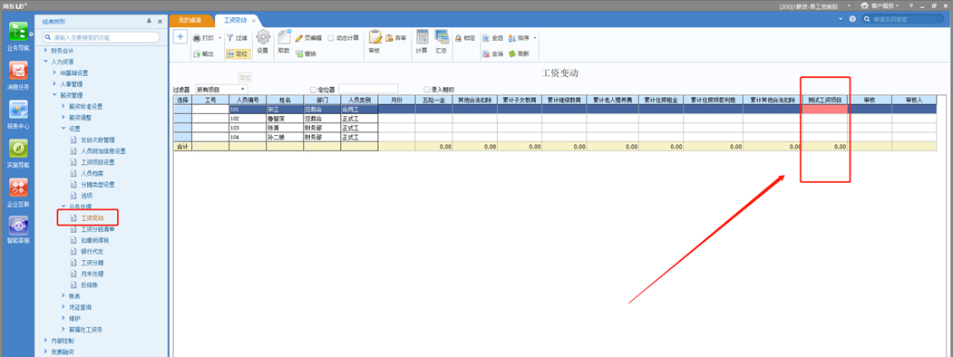Open 月末处理 in the tree
Viewport: 953px width, 357px height.
coord(92,274)
